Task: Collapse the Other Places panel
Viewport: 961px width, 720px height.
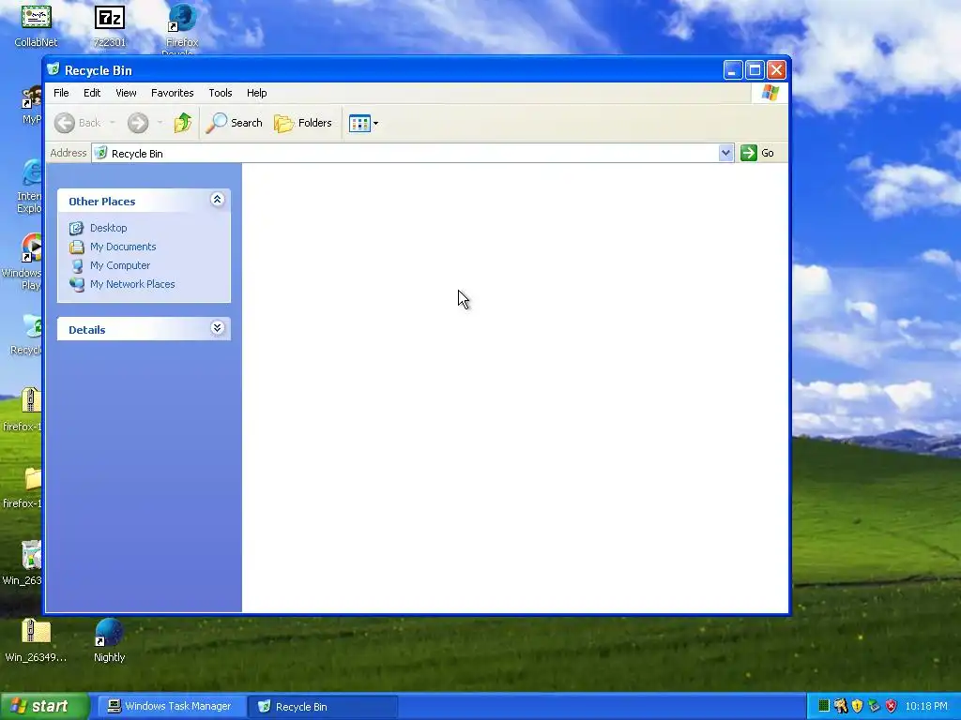Action: (x=217, y=200)
